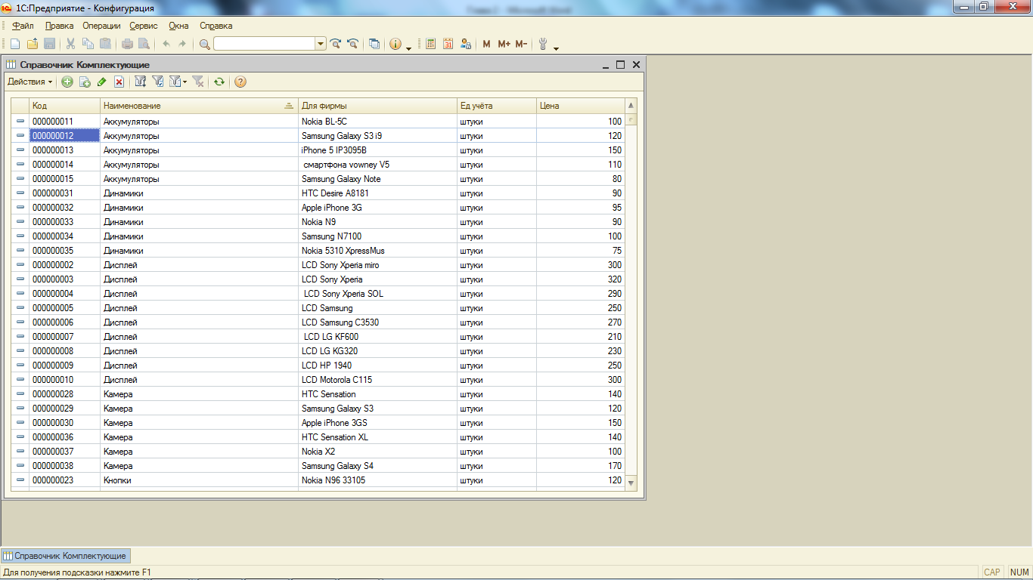
Task: Select code cell 000000011
Action: 65,122
